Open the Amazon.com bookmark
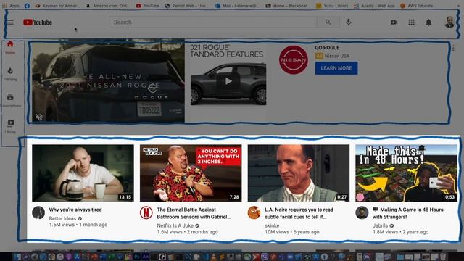The width and height of the screenshot is (464, 261). pos(107,6)
